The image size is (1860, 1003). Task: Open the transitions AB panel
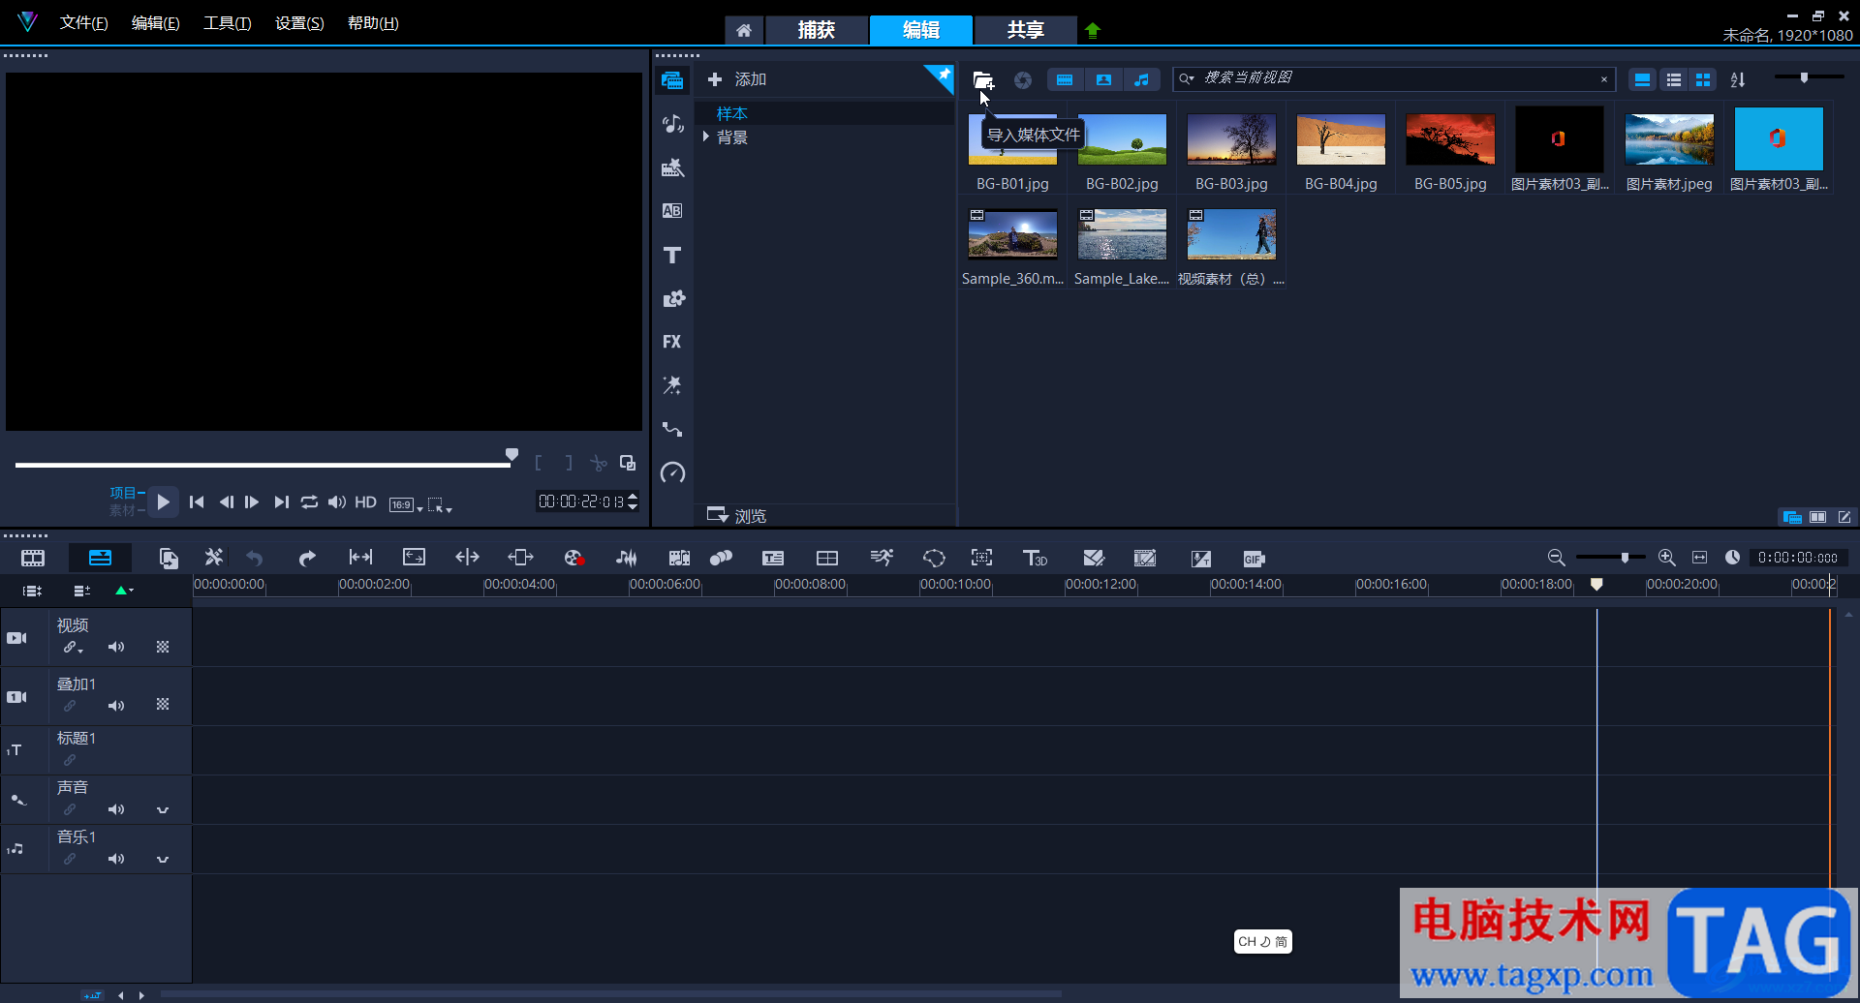point(672,211)
